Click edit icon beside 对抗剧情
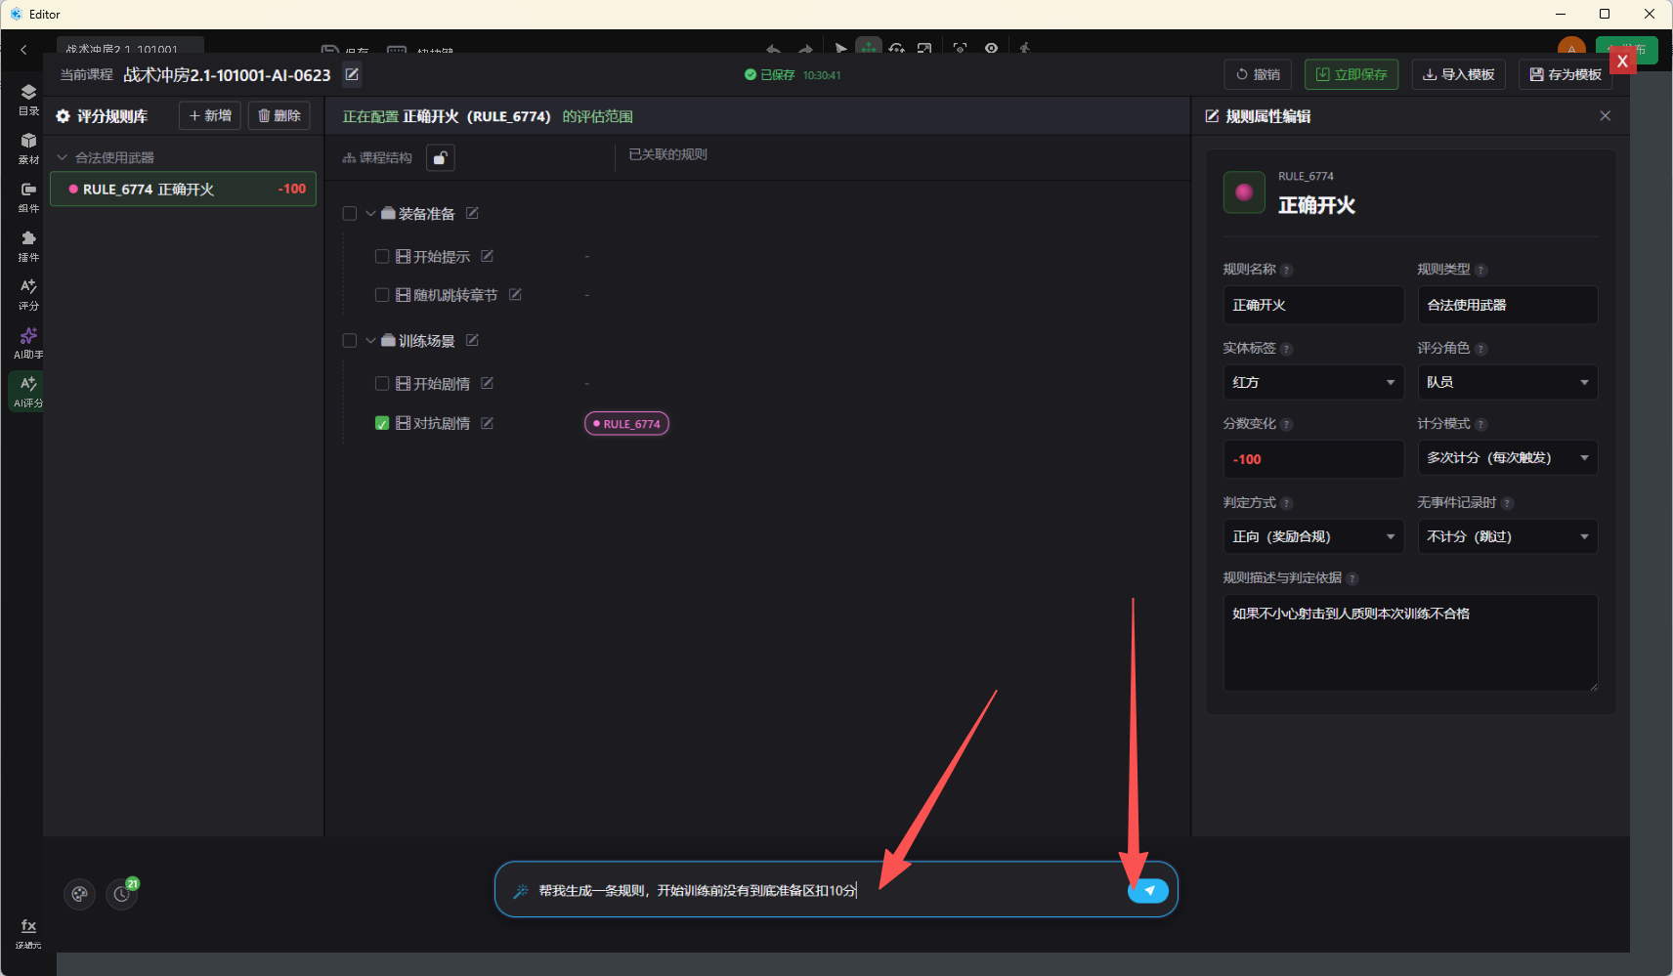Screen dimensions: 1673x976 point(487,423)
